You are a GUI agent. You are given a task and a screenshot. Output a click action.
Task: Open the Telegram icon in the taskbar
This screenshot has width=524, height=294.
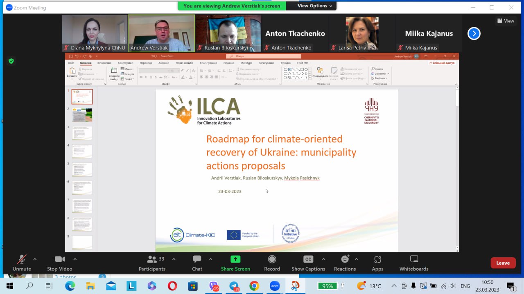(234, 286)
